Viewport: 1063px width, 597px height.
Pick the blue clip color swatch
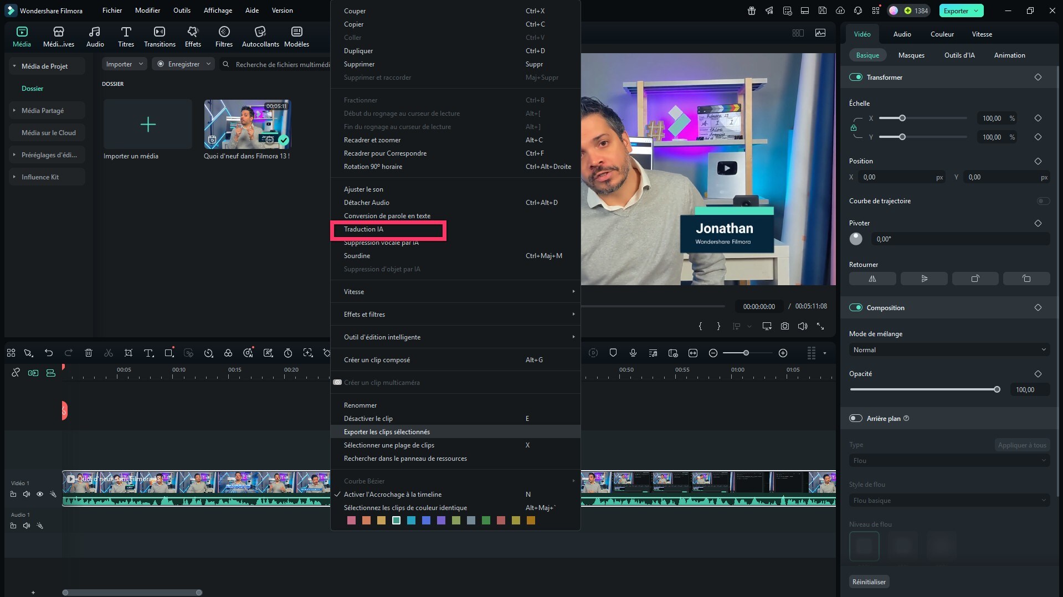[x=426, y=521]
